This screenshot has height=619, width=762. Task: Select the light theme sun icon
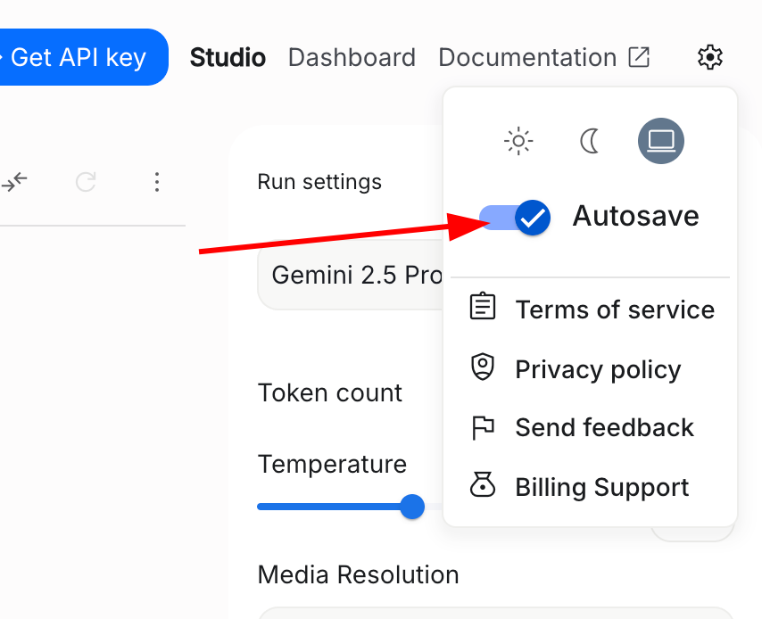(518, 141)
